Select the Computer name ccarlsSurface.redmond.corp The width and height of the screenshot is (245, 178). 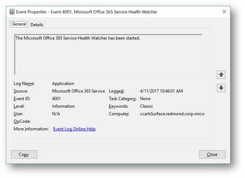pyautogui.click(x=172, y=114)
